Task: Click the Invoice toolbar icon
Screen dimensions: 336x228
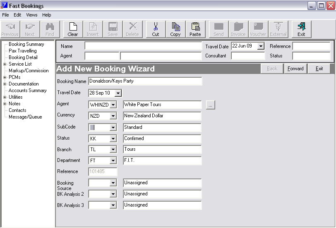Action: click(238, 29)
